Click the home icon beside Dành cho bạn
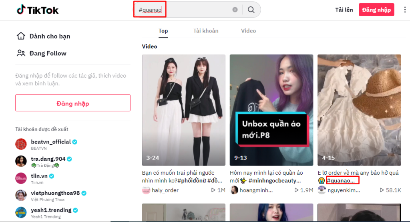This screenshot has width=410, height=222. click(21, 36)
